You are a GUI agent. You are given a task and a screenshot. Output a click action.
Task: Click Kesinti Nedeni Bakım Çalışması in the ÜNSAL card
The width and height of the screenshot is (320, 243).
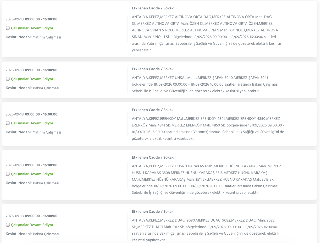coord(32,88)
